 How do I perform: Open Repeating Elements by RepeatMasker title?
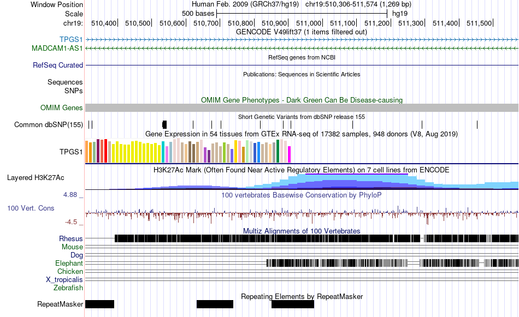(x=302, y=296)
